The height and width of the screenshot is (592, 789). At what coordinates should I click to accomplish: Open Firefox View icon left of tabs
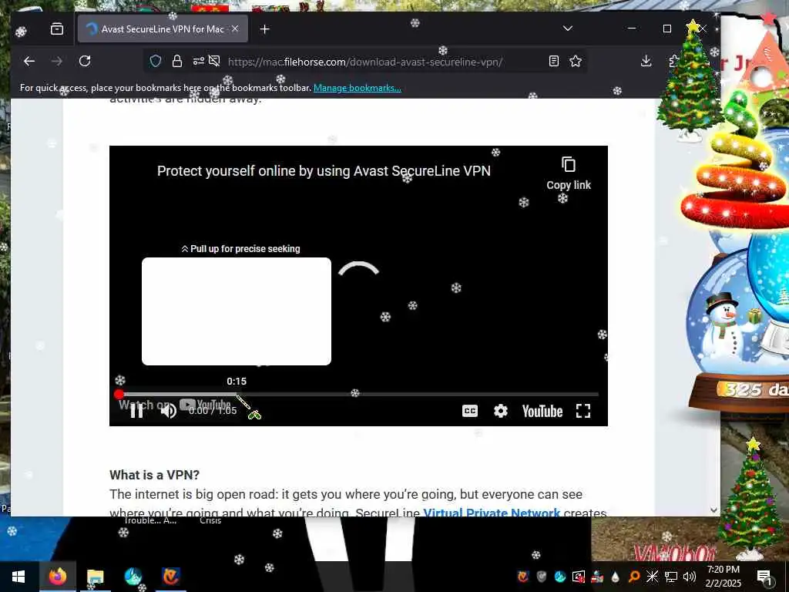[57, 29]
